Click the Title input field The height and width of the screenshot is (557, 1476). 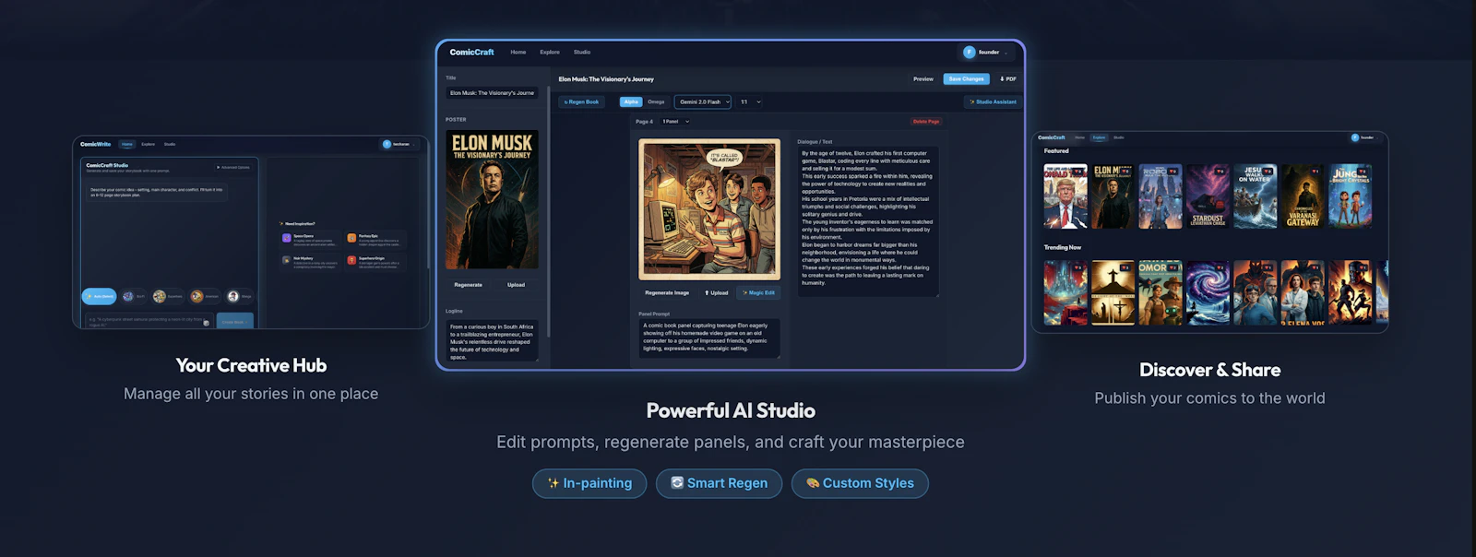(492, 93)
